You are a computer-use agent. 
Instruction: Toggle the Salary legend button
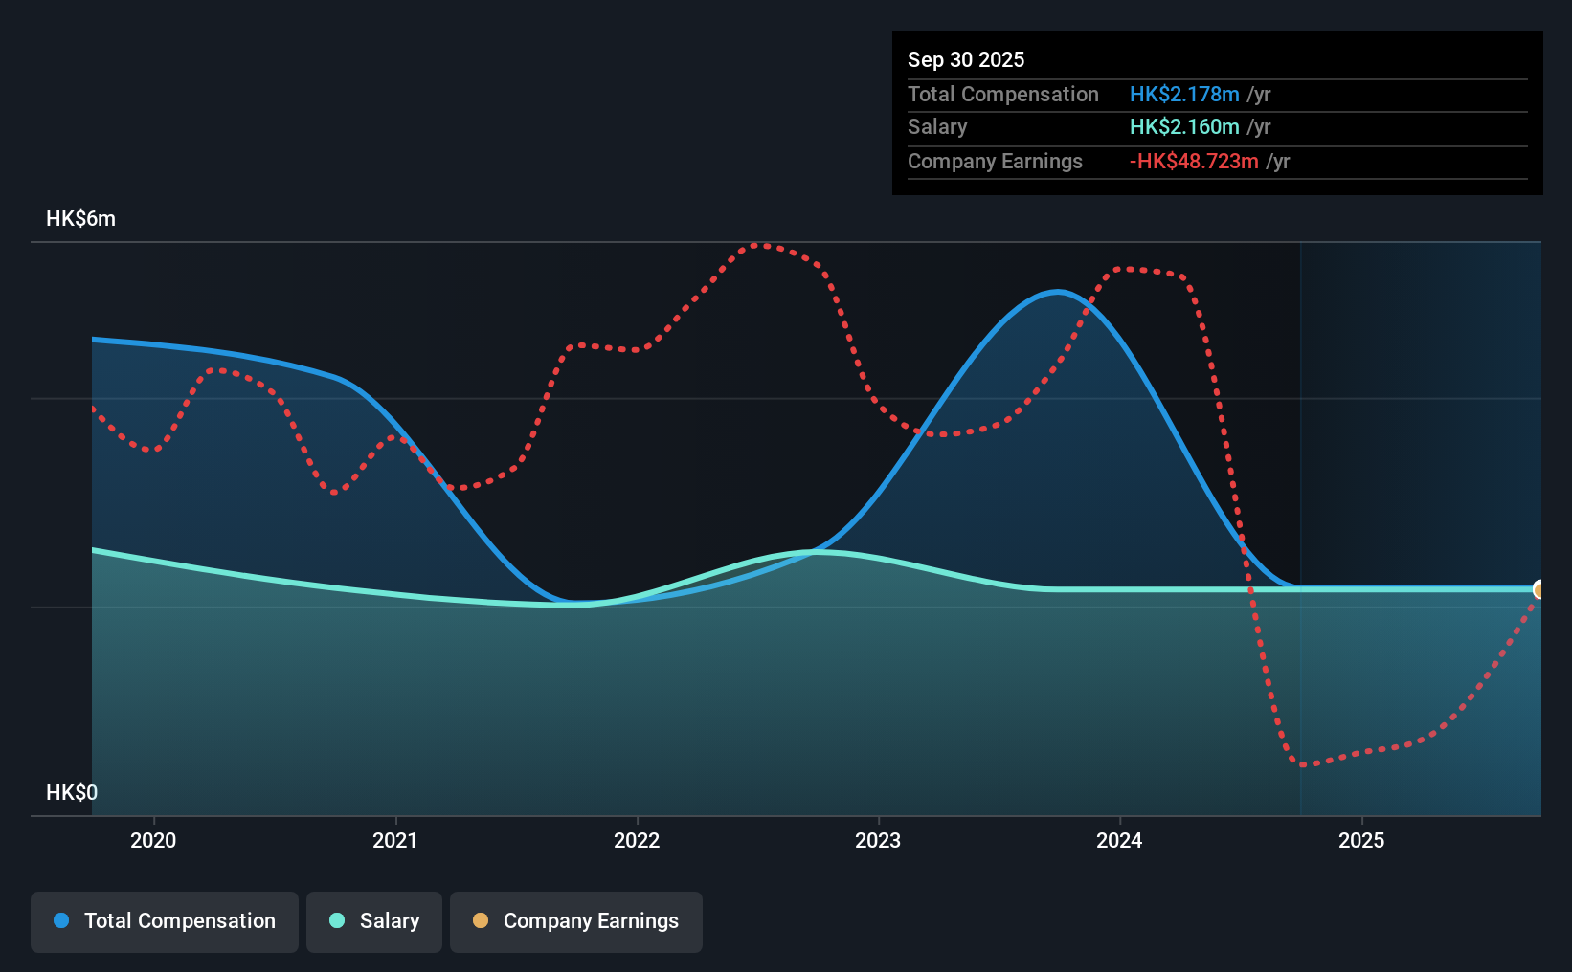click(374, 921)
